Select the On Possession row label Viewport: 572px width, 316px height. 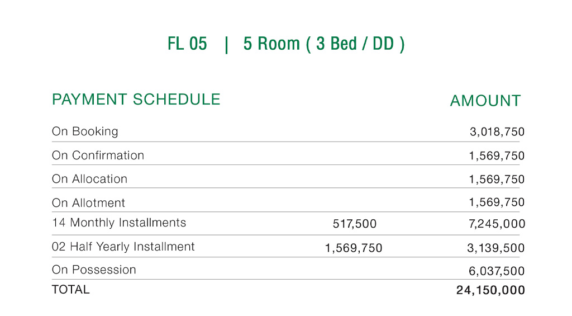[94, 270]
